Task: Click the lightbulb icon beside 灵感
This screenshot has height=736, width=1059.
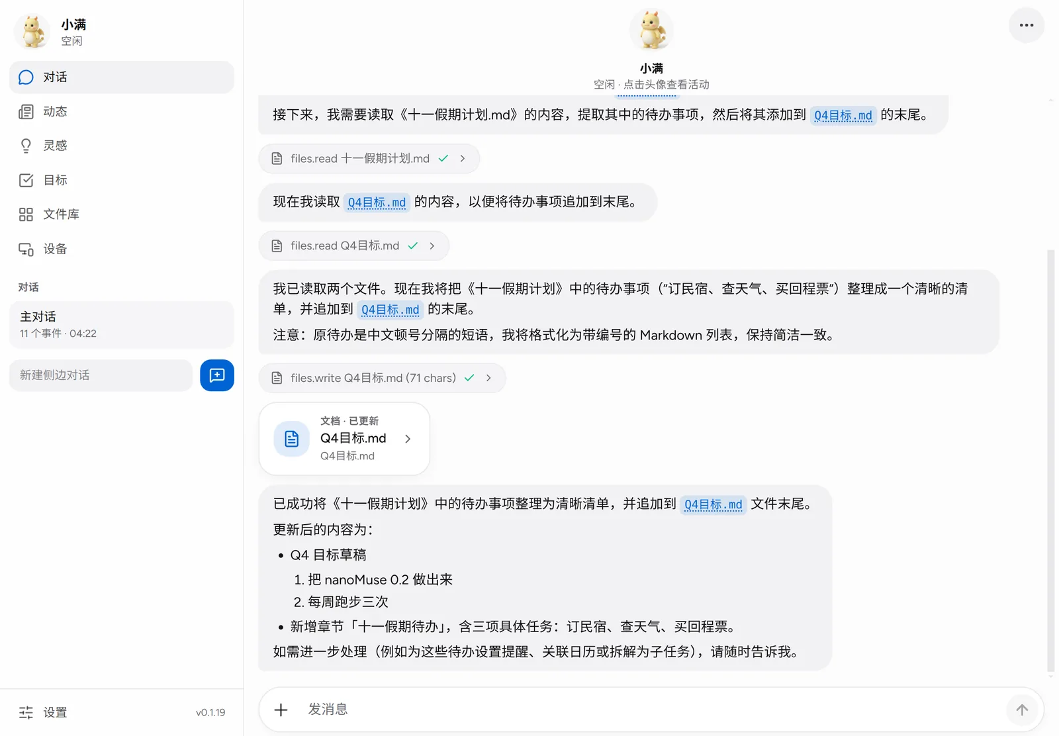Action: point(26,146)
